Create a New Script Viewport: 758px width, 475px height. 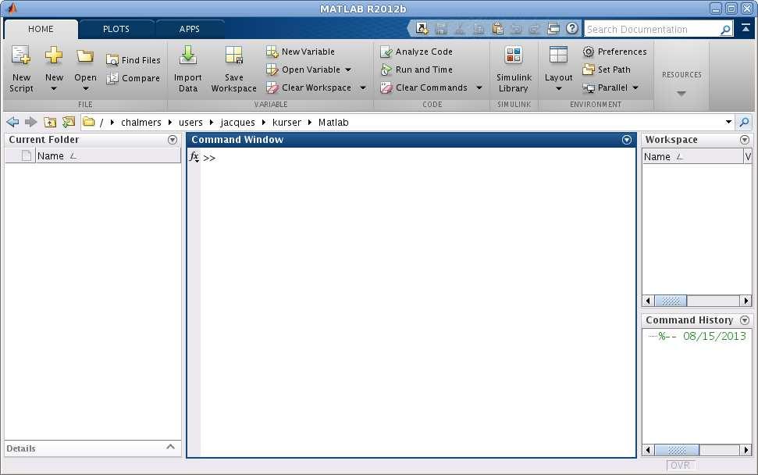(x=21, y=68)
